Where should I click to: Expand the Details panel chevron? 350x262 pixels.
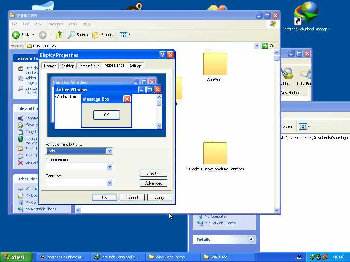pos(251,239)
